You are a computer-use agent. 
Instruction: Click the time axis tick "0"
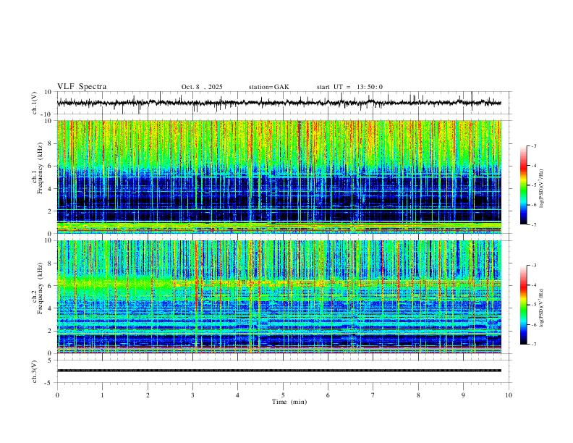pos(57,395)
